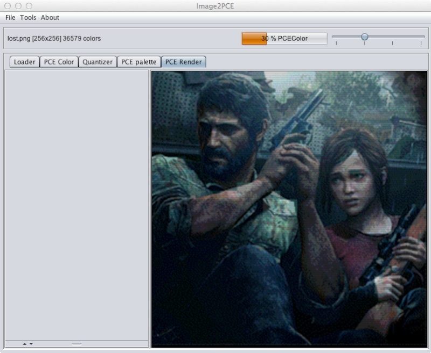Click the PCEColor slider thumb
This screenshot has width=431, height=353.
tap(365, 37)
